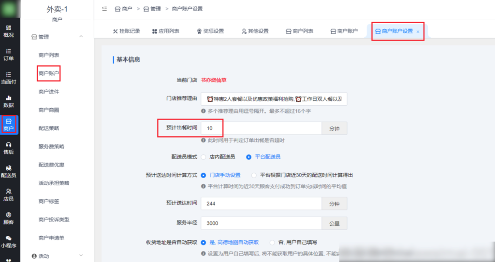Switch to the 应用列表 tab
Screen dimensions: 495x262
(x=166, y=31)
